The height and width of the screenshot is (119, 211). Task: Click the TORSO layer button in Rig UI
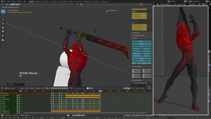tap(141, 44)
